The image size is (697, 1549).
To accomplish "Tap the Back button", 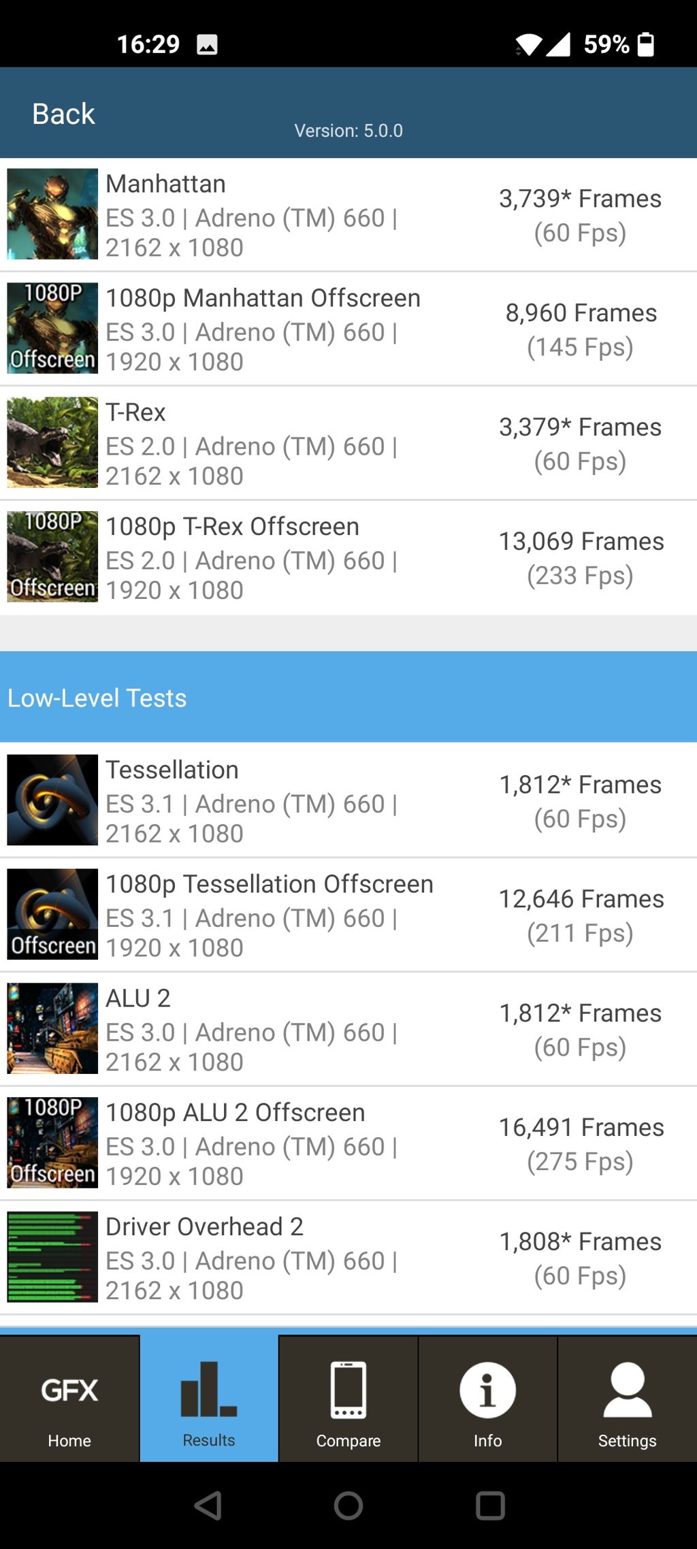I will 63,114.
